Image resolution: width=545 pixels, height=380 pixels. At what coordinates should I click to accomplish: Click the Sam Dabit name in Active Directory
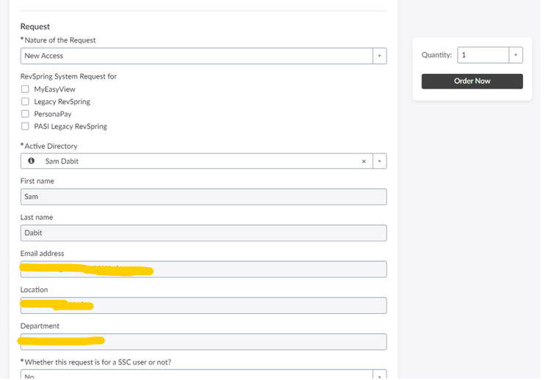point(62,161)
